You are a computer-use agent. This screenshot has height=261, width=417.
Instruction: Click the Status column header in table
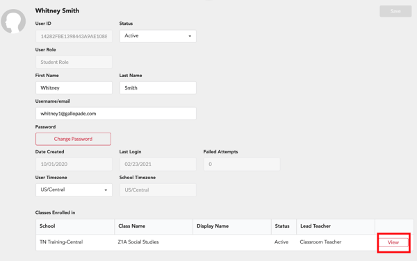[x=284, y=226]
